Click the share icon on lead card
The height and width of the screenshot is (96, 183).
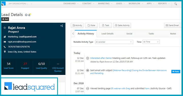click(x=62, y=26)
